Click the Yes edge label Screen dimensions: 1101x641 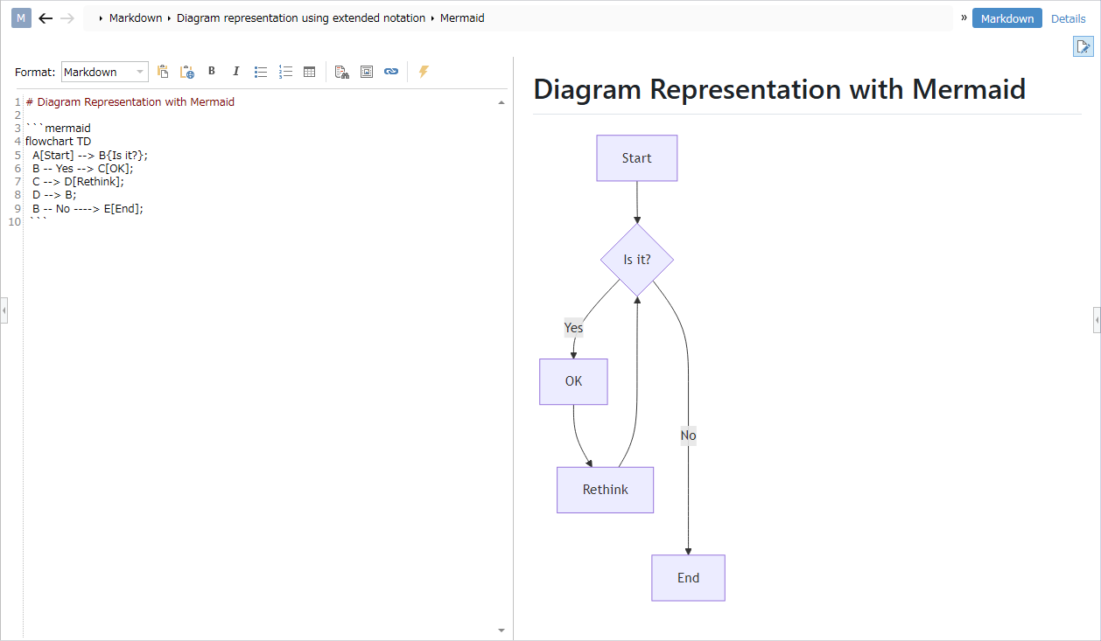(x=573, y=328)
